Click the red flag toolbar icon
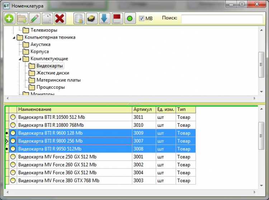 coord(117,18)
